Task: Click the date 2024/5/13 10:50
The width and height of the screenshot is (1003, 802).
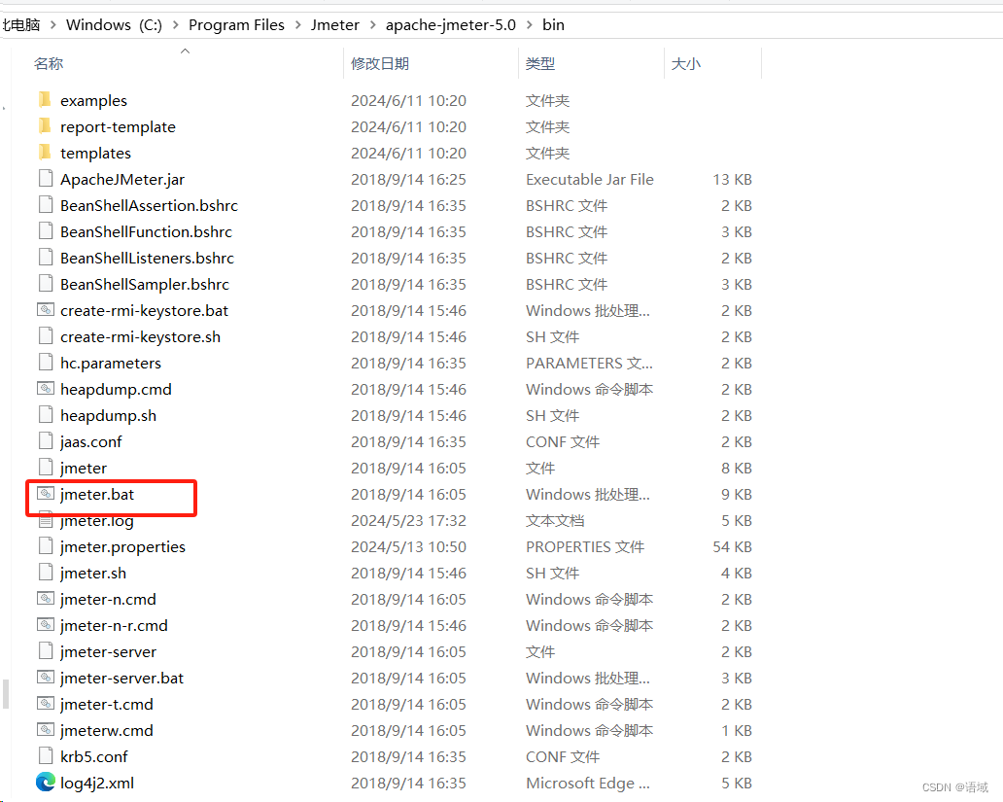Action: tap(408, 546)
